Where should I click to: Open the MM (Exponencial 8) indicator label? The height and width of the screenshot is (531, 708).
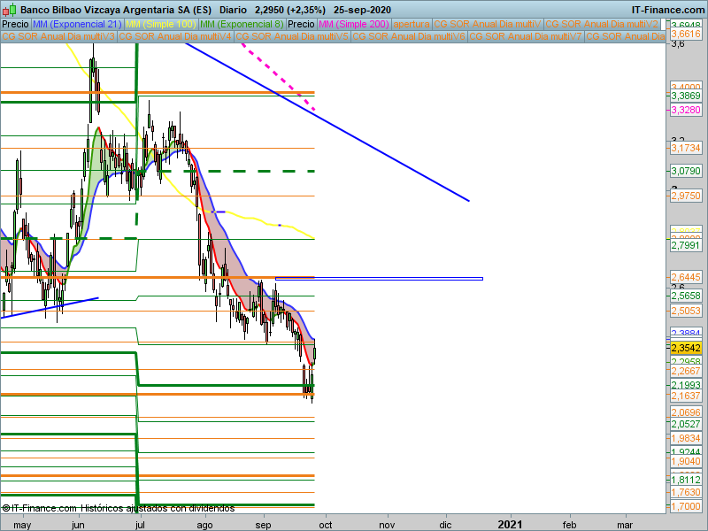pyautogui.click(x=242, y=24)
